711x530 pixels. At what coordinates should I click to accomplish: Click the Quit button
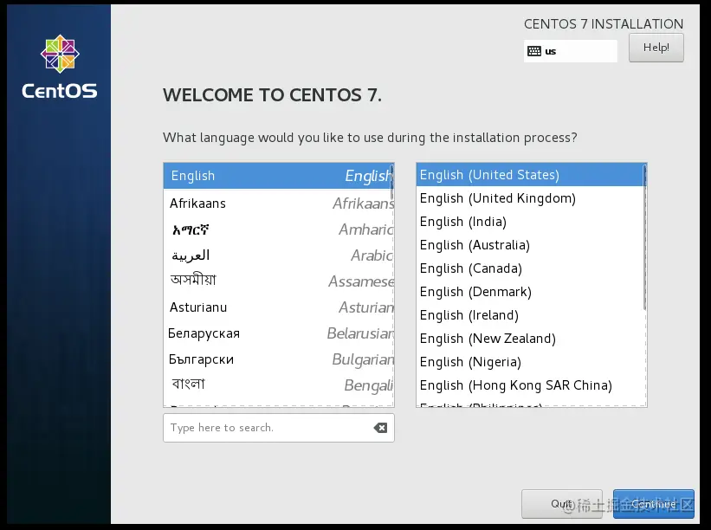562,504
